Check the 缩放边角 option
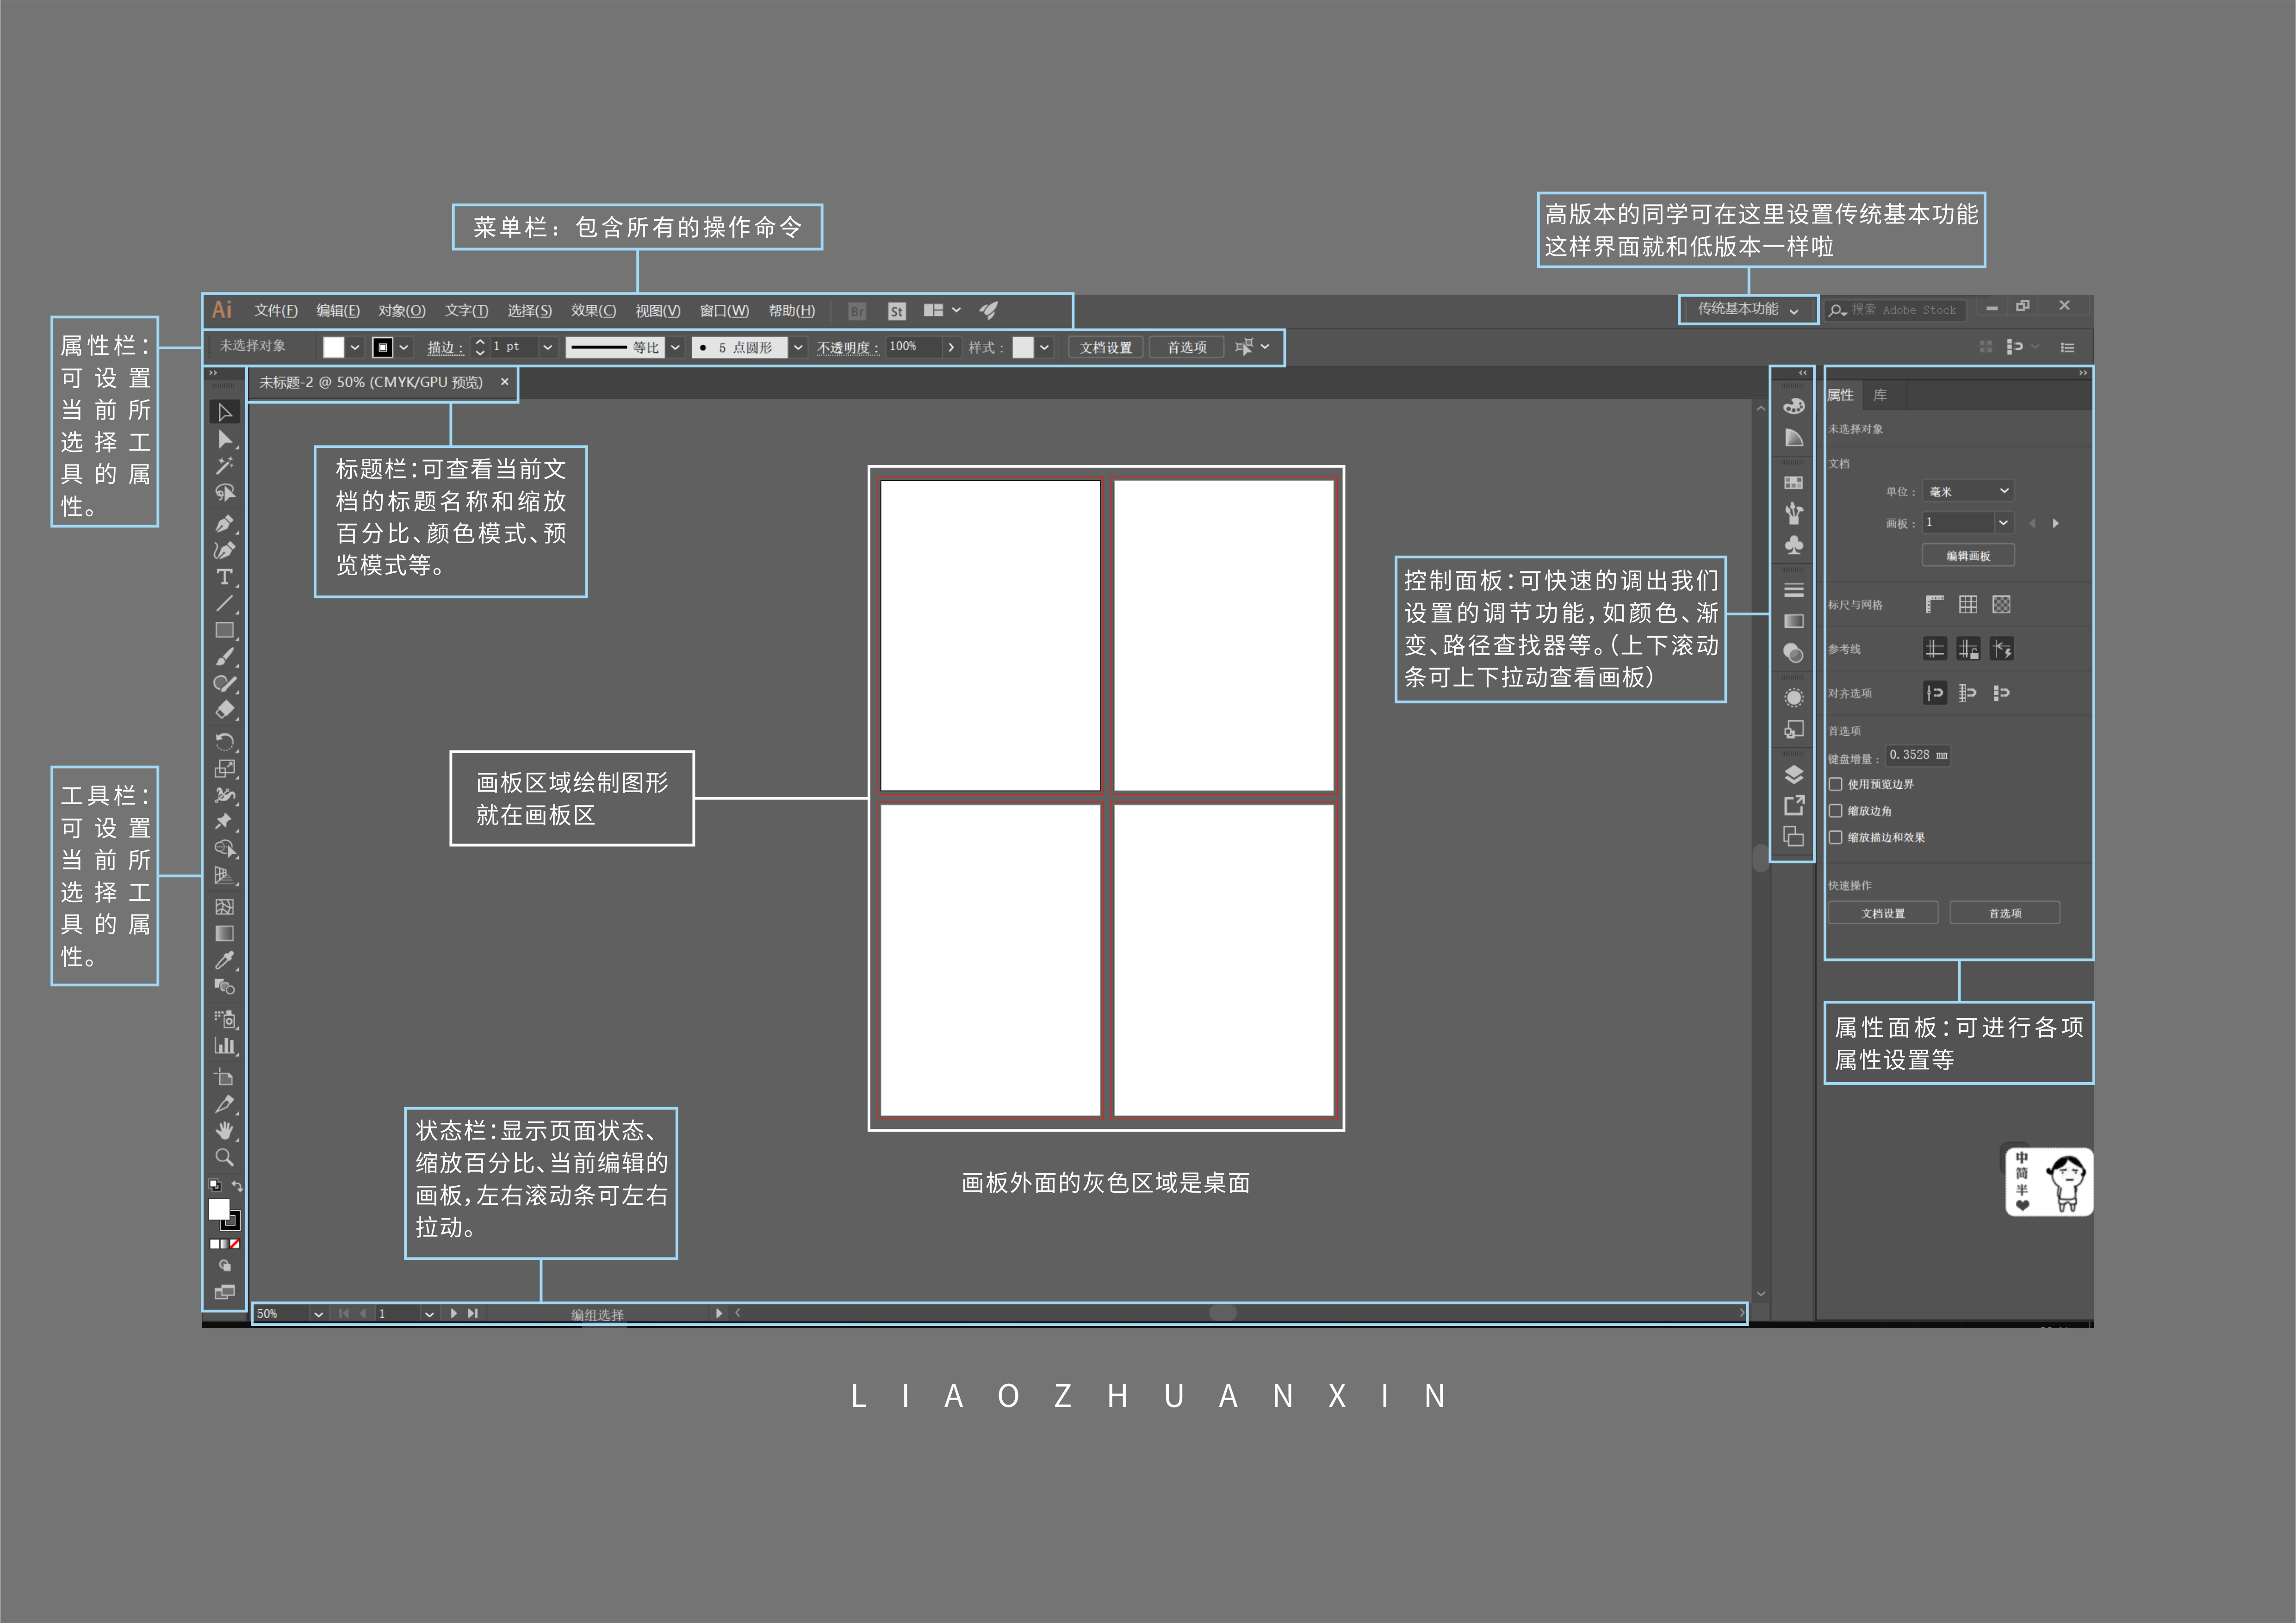 tap(1835, 811)
